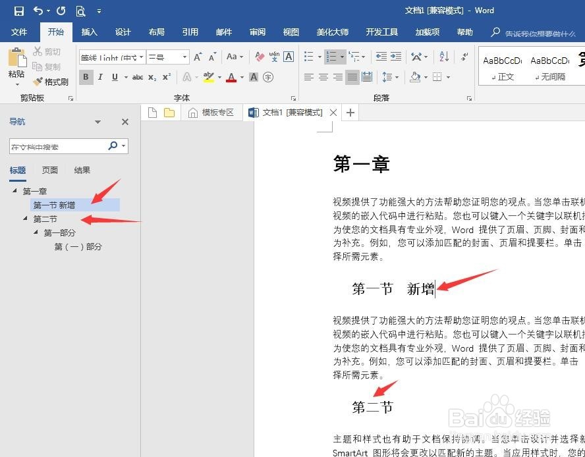
Task: Collapse 第一章 in the navigation pane
Action: (x=16, y=190)
